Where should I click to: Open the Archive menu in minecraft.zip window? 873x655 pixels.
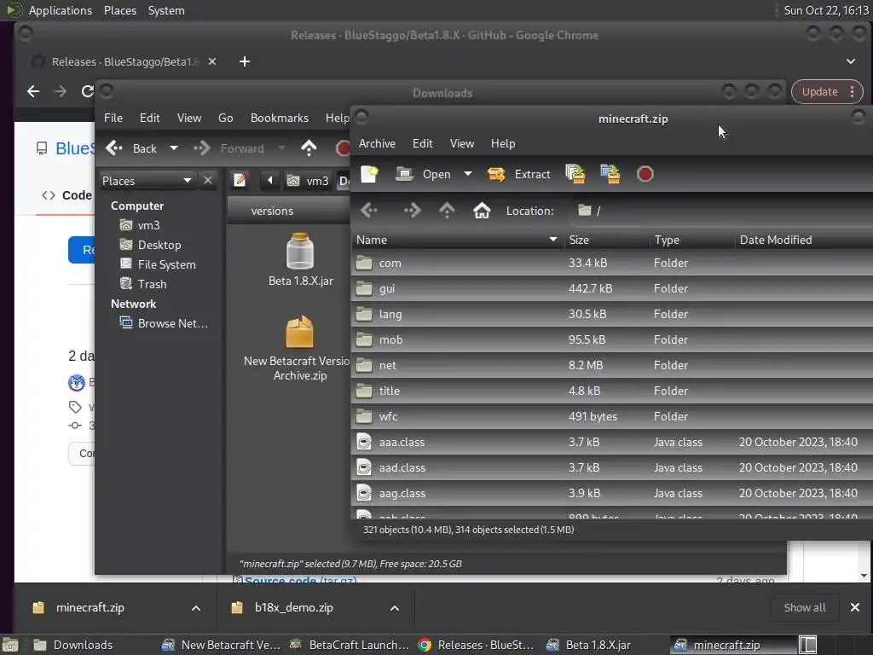pyautogui.click(x=377, y=143)
